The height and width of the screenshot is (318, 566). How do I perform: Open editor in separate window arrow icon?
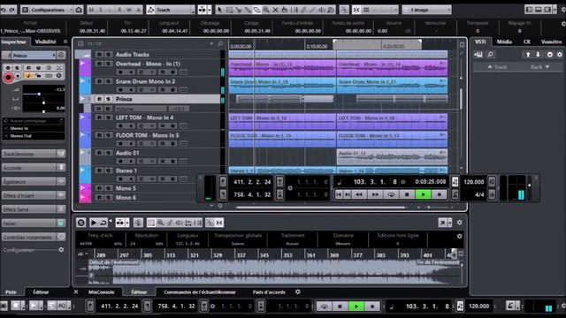[442, 223]
